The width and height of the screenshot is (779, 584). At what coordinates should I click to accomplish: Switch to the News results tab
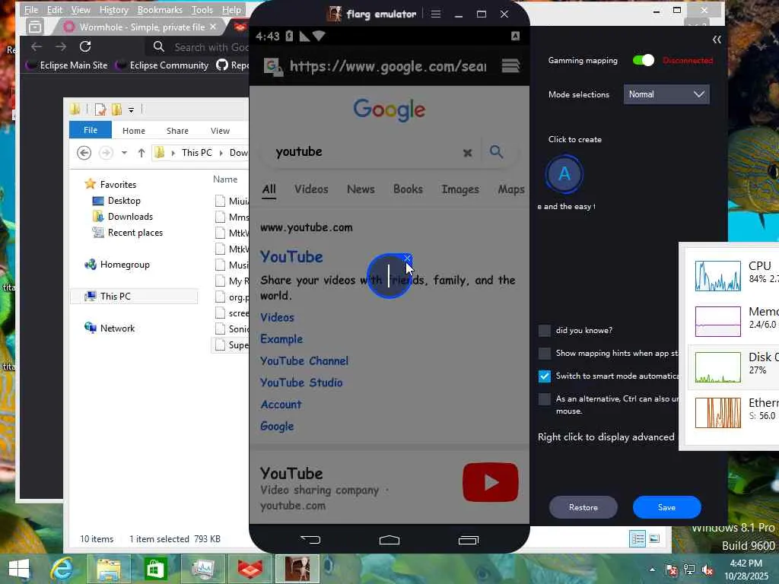[x=361, y=189]
